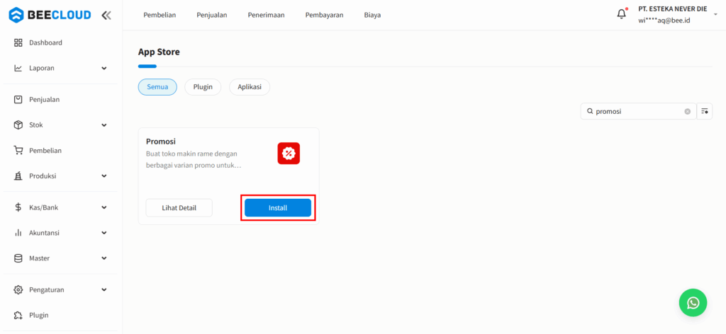Click the Penjualan sidebar icon
Image resolution: width=726 pixels, height=334 pixels.
(18, 99)
